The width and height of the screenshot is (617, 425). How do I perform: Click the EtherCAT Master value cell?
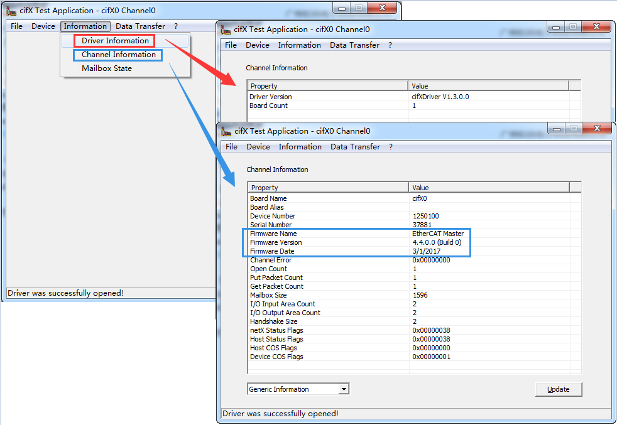coord(438,234)
